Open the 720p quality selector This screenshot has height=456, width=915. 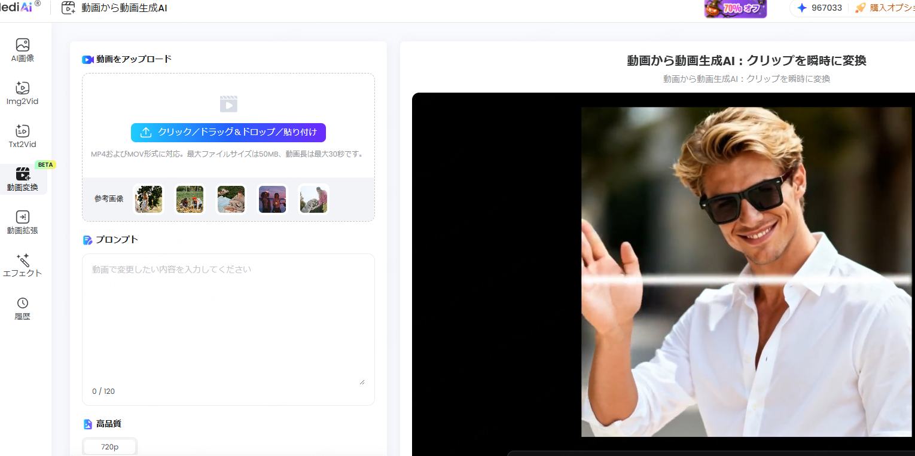click(109, 446)
